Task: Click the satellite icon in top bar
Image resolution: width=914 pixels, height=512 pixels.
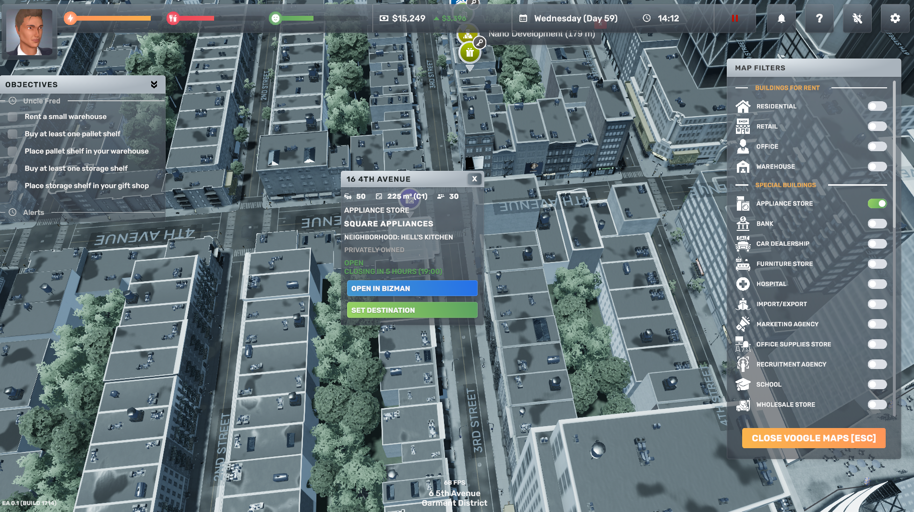Action: (x=857, y=18)
